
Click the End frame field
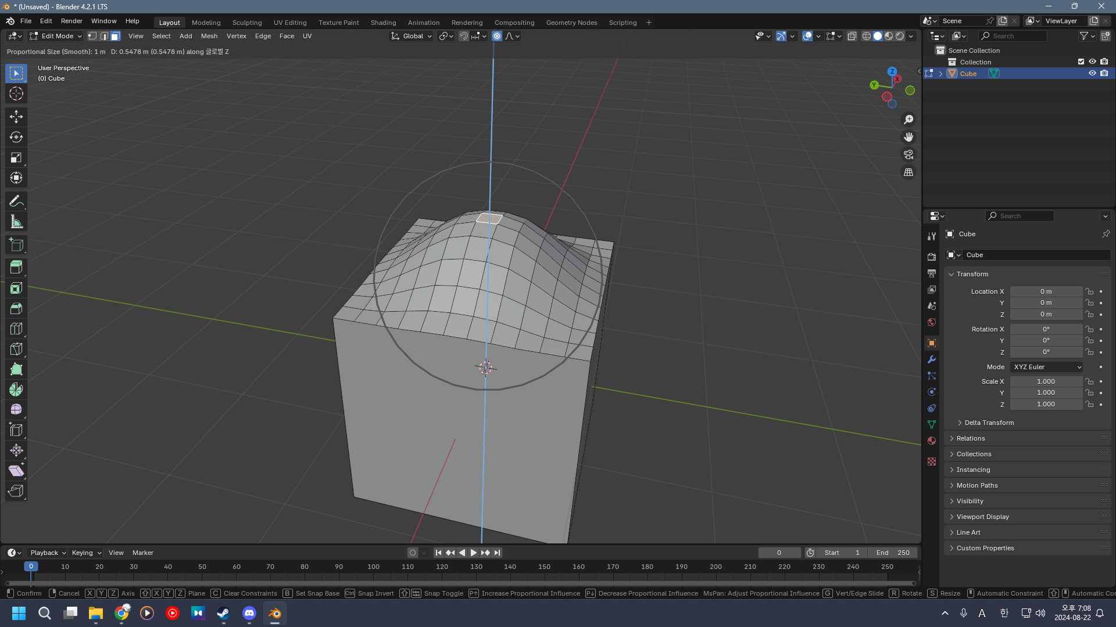point(892,553)
